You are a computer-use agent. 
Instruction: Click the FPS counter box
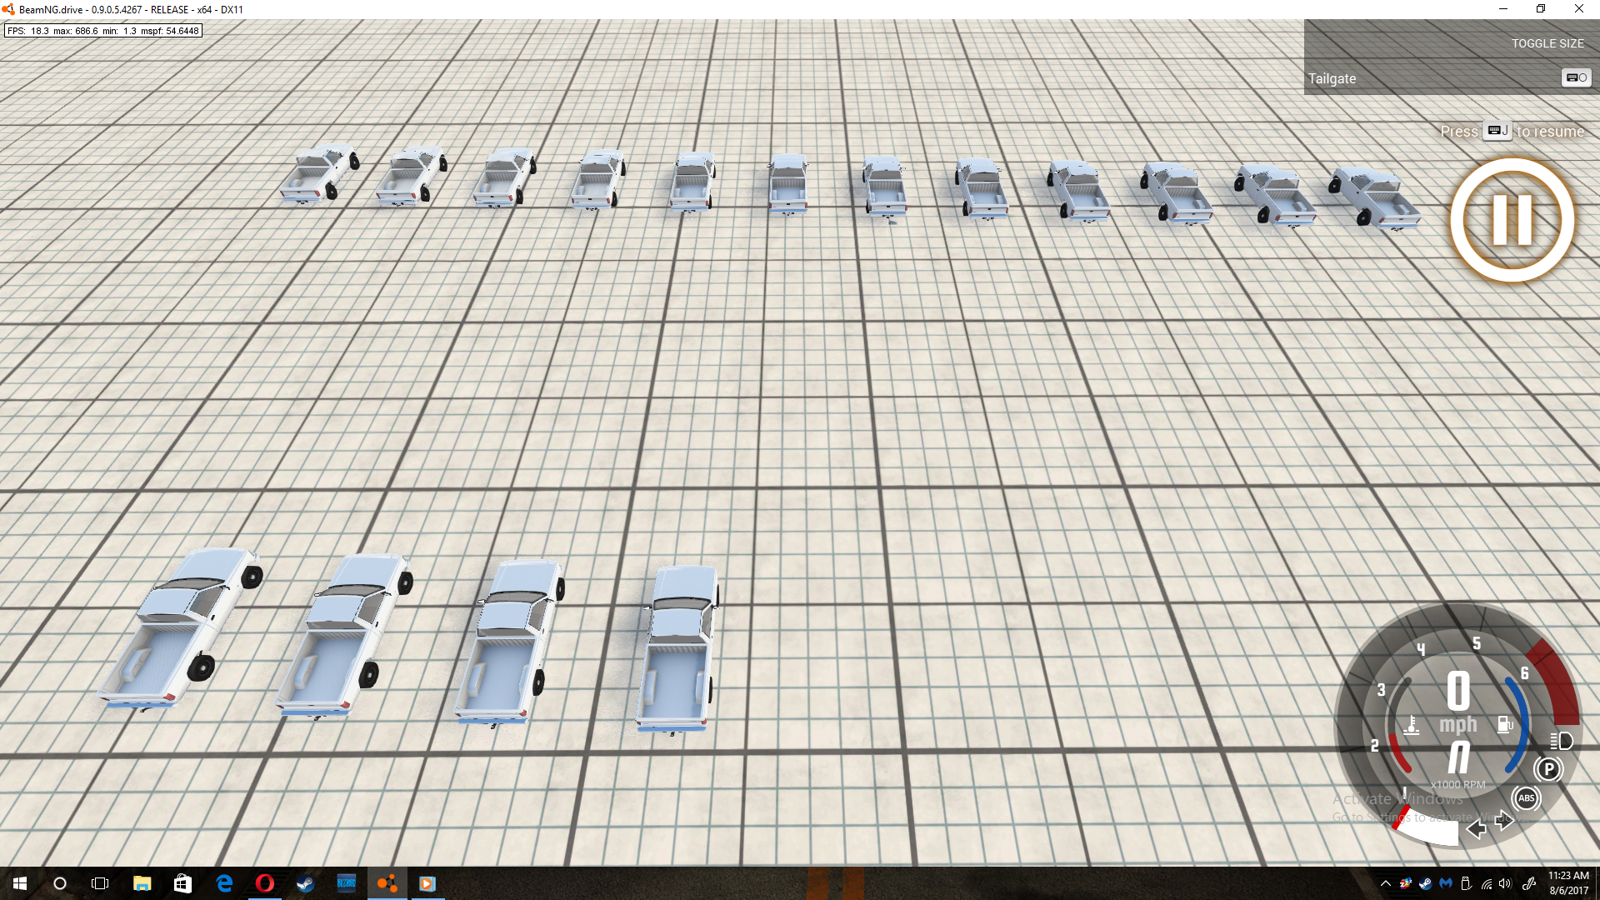(x=103, y=31)
